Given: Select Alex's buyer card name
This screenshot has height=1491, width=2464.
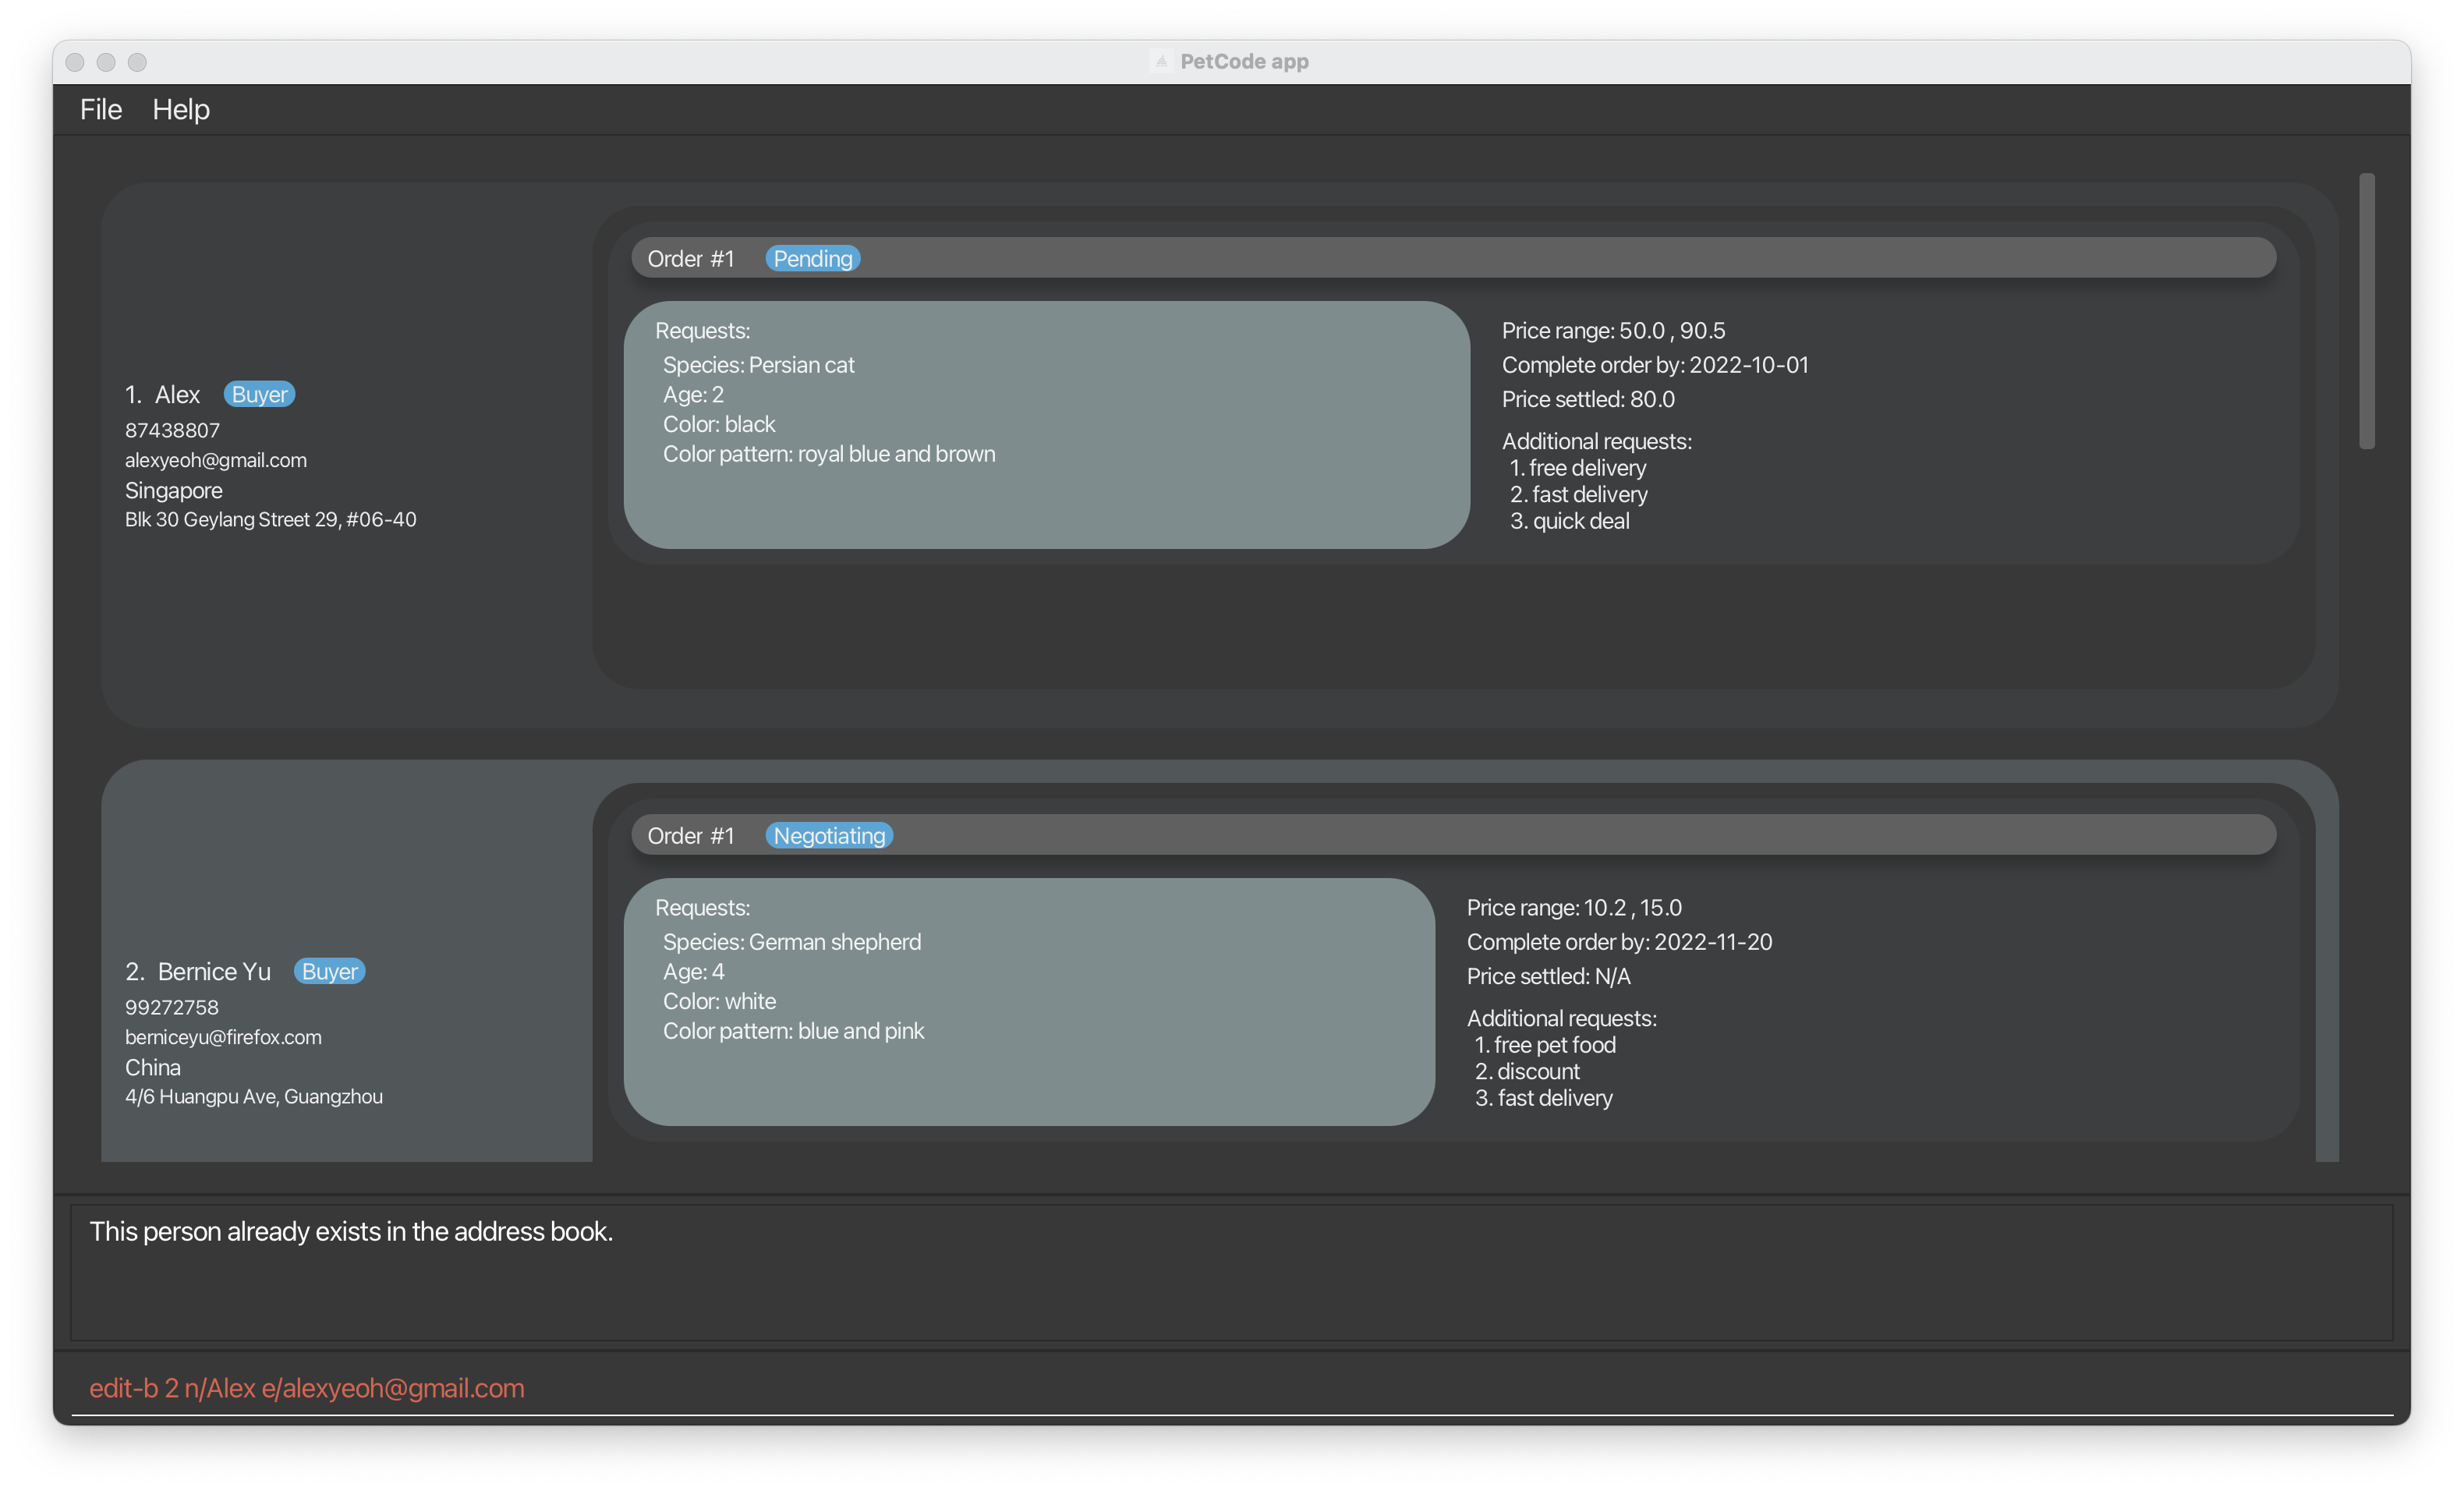Looking at the screenshot, I should click(177, 395).
